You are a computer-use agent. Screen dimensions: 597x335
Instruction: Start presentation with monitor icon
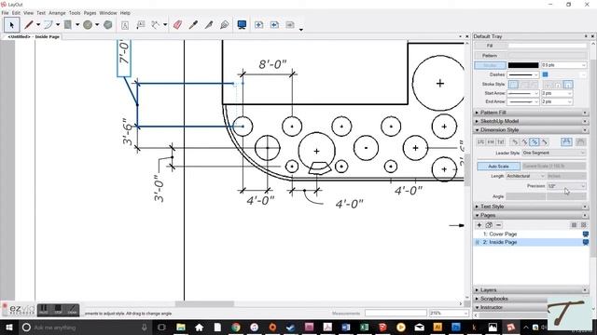(242, 25)
